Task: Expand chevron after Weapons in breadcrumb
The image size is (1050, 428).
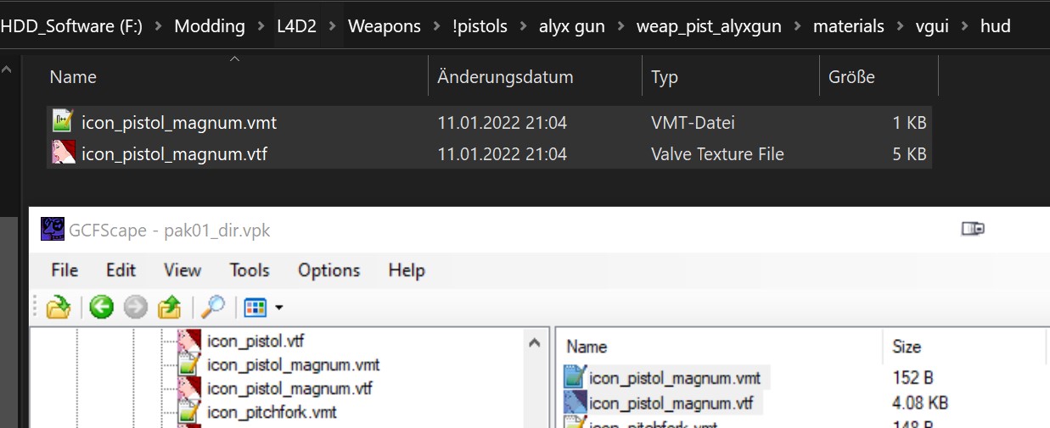Action: [x=437, y=27]
